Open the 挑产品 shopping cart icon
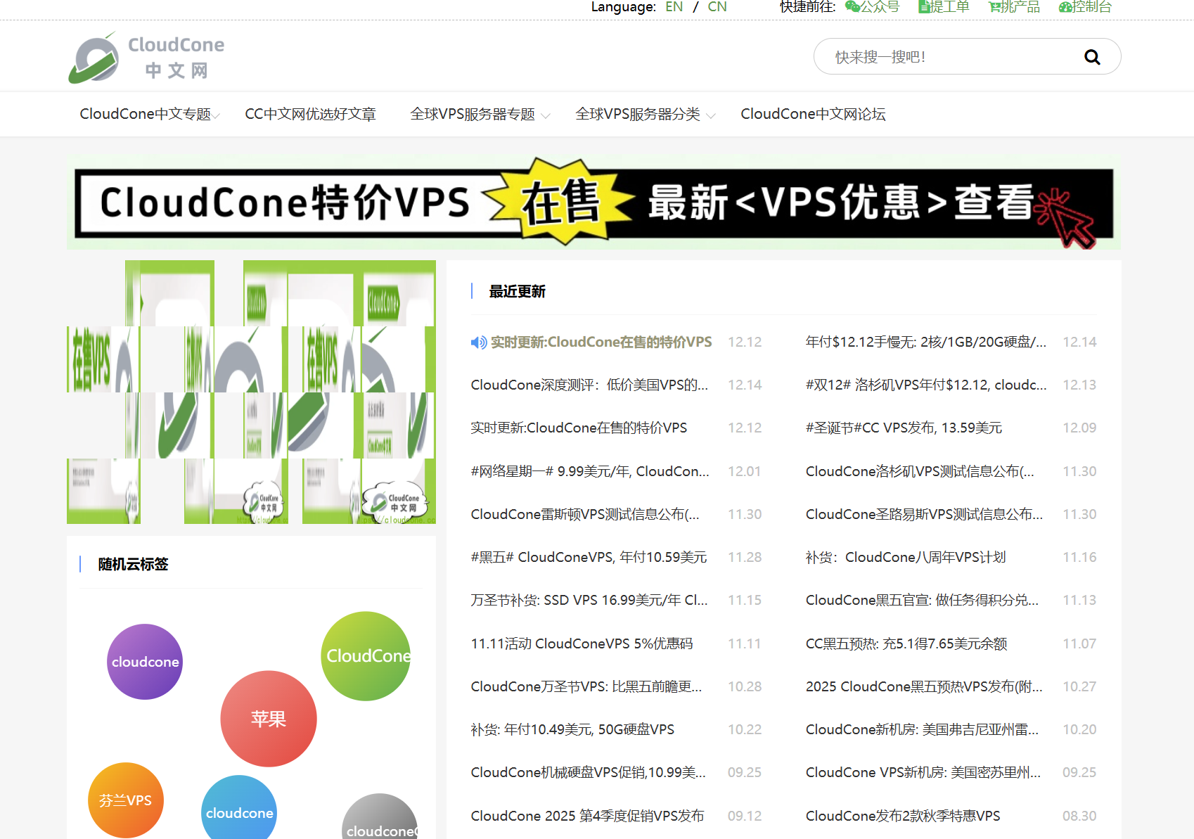This screenshot has height=839, width=1194. (995, 7)
